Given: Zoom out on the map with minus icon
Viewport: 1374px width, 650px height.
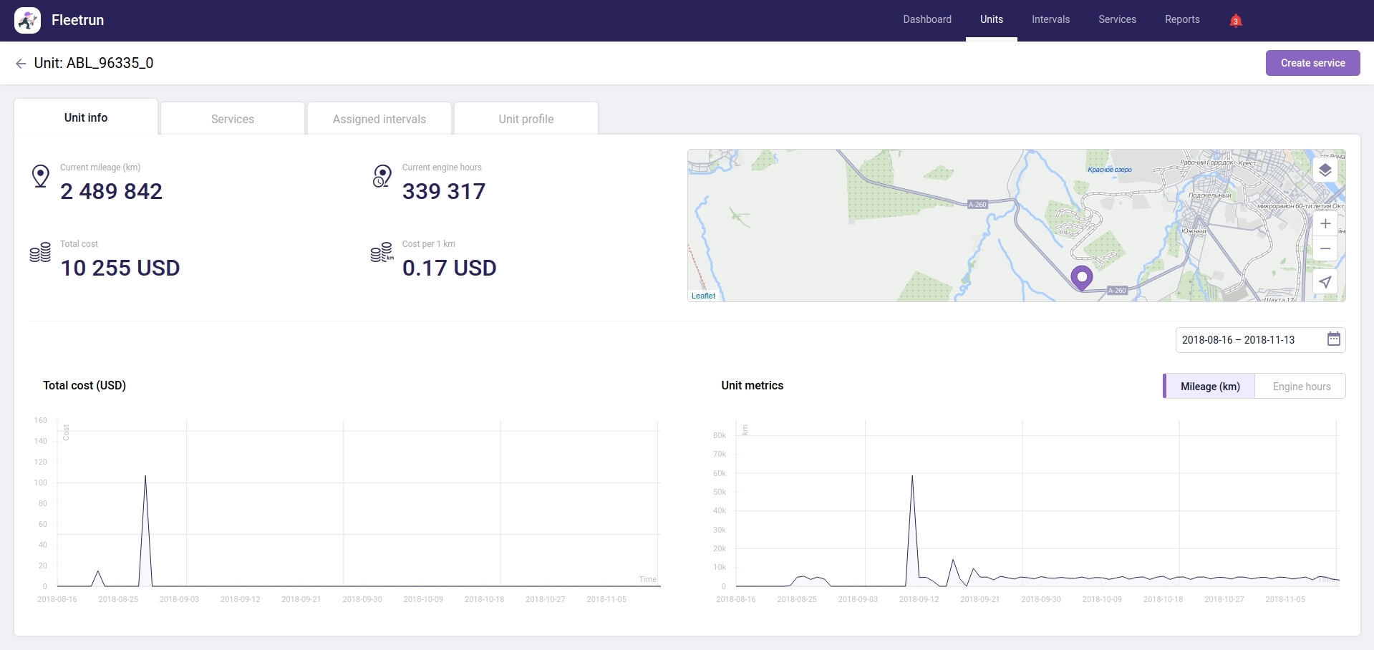Looking at the screenshot, I should coord(1325,249).
